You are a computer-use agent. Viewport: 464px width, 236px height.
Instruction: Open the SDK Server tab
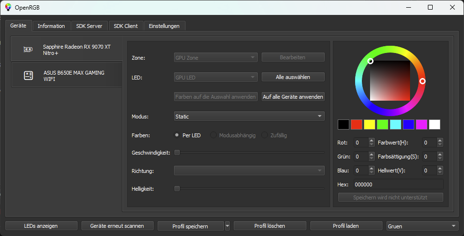pos(89,26)
